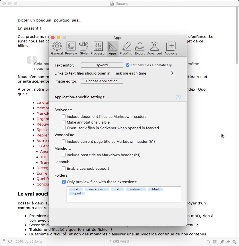
Task: Open the Style preferences pane
Action: point(84,48)
